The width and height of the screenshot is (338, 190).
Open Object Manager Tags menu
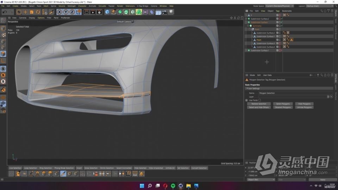point(278,11)
